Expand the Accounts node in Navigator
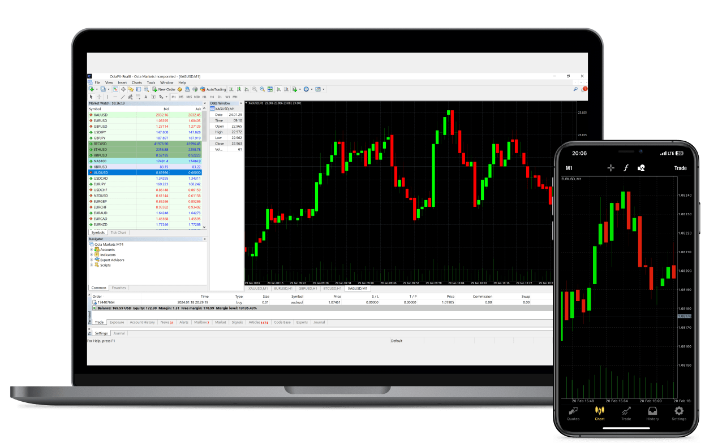Viewport: 705px width, 443px height. [x=92, y=250]
